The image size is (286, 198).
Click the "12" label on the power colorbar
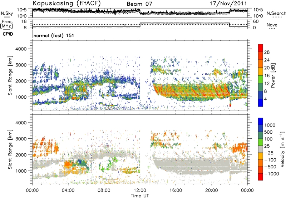coord(267,84)
